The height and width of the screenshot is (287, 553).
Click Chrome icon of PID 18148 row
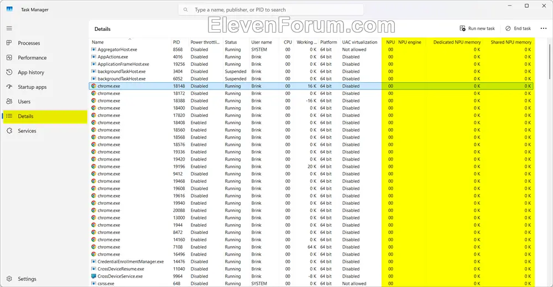point(93,86)
